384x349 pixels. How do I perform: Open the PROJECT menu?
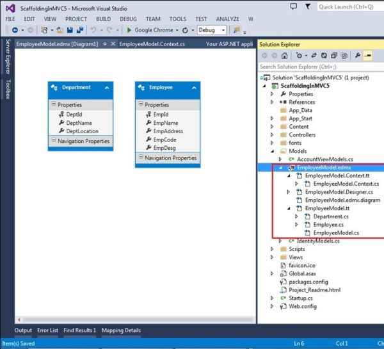tap(76, 19)
